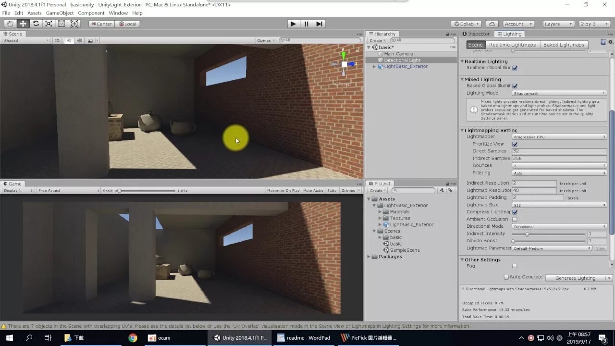615x346 pixels.
Task: Open Lighting Mode Shadowmask dropdown
Action: [559, 93]
